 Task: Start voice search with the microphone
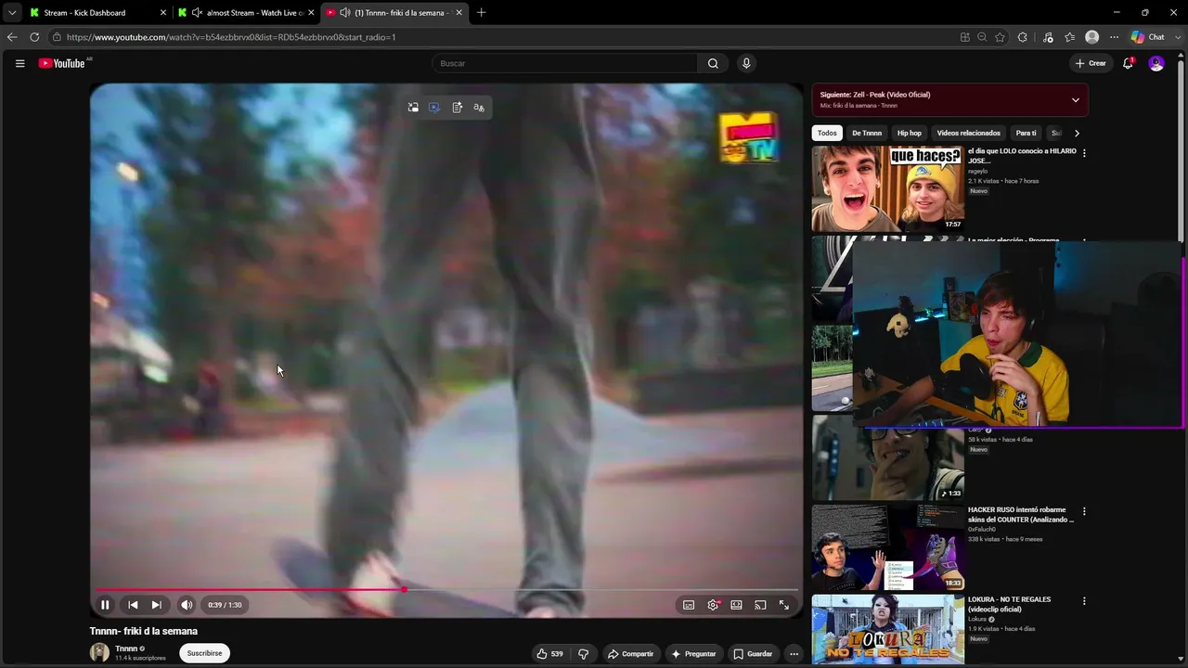pos(746,63)
